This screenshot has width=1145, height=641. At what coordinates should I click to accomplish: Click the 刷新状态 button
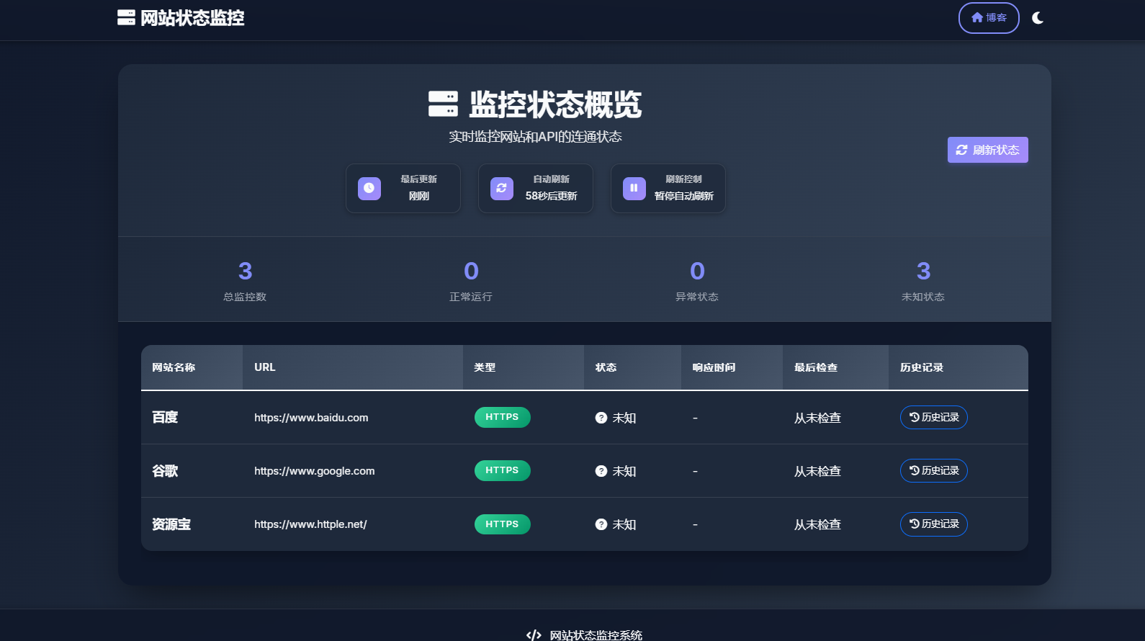[987, 150]
